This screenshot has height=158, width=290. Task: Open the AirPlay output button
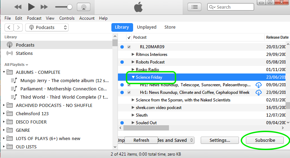click(x=83, y=7)
